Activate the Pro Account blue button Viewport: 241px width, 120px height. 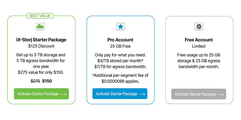coord(120,94)
